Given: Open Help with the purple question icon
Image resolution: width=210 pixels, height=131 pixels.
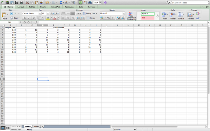Looking at the screenshot, I should (x=105, y=2).
